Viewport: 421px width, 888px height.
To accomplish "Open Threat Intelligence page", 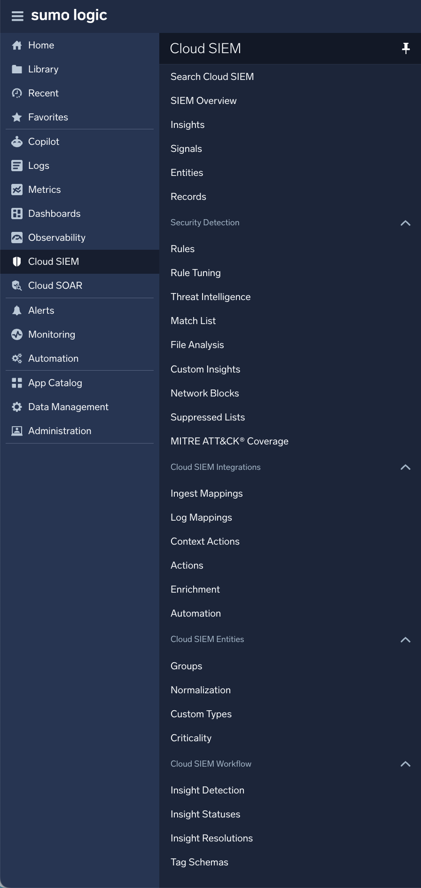I will click(x=210, y=297).
